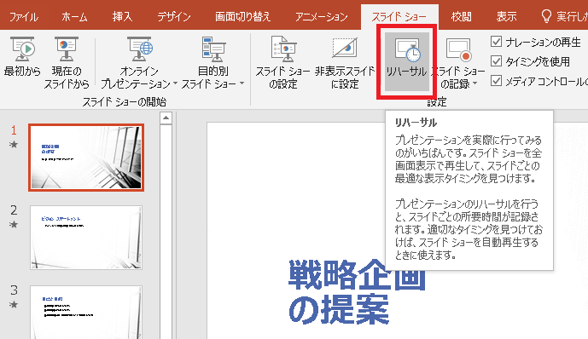Click scroll-up arrow of slide panel
The height and width of the screenshot is (339, 588).
point(166,118)
